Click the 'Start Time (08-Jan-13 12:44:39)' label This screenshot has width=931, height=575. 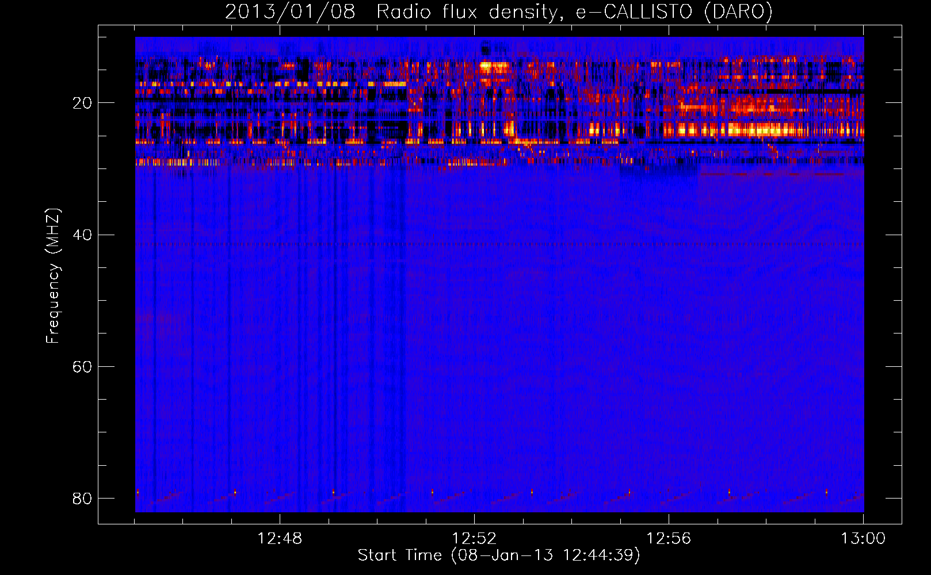tap(499, 555)
